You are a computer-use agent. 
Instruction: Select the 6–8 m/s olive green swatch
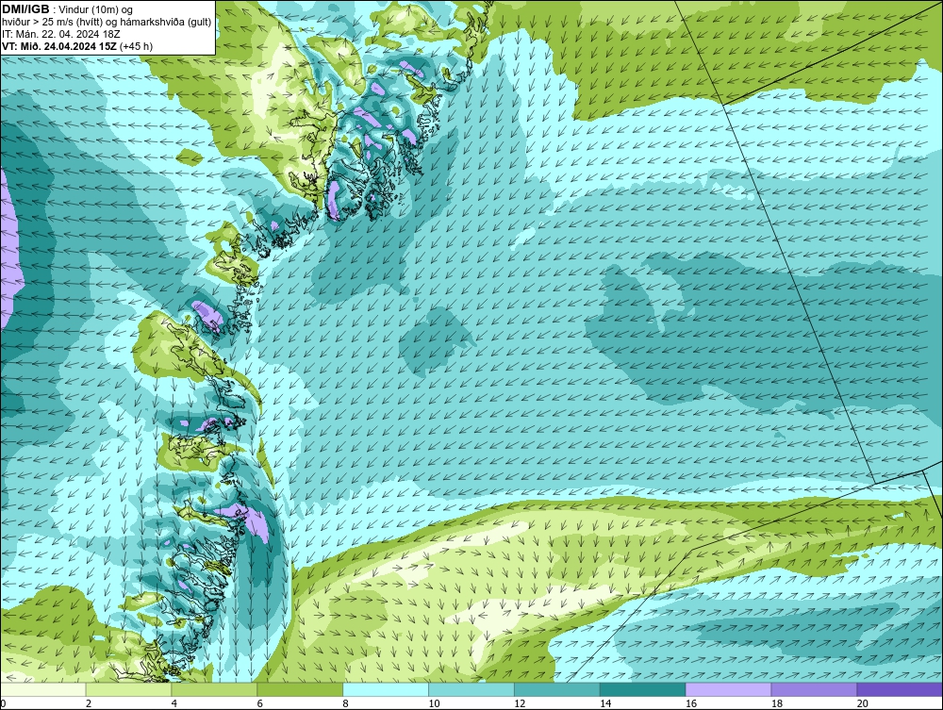coord(300,690)
